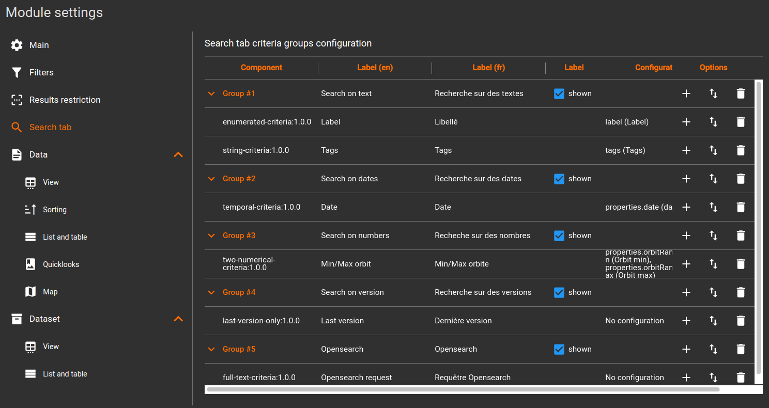Screen dimensions: 769x408
Task: Toggle the shown checkbox for Group #2
Action: pos(559,179)
